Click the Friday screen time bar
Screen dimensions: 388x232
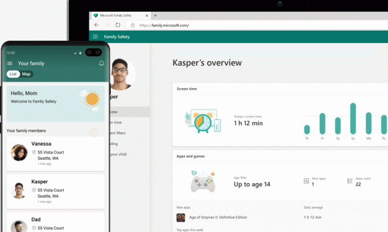coord(322,123)
